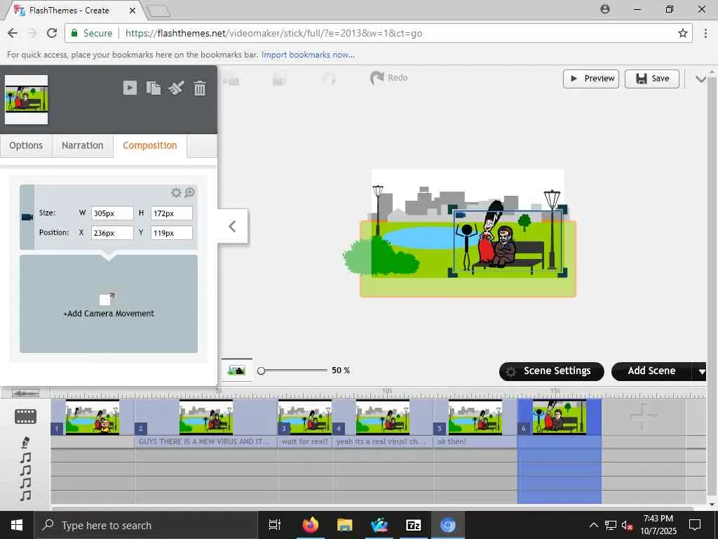Open Chrome profile avatar icon

point(605,9)
